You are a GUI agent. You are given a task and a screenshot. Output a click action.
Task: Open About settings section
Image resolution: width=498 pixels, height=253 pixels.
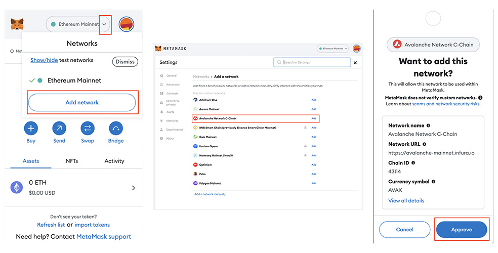click(x=167, y=139)
